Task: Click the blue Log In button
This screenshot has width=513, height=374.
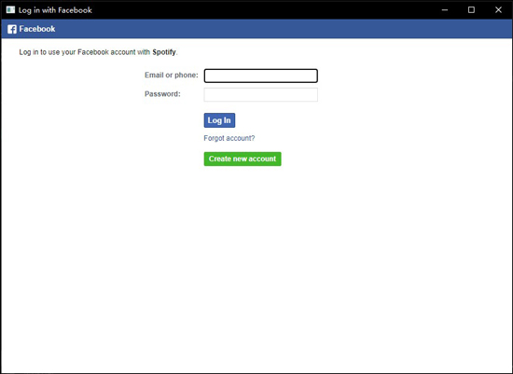Action: pyautogui.click(x=219, y=120)
